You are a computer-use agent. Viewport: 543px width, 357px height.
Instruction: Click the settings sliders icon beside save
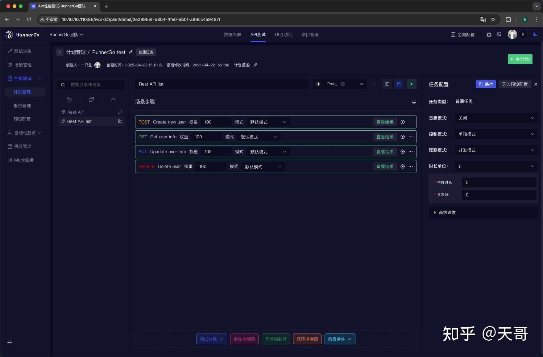pos(387,84)
